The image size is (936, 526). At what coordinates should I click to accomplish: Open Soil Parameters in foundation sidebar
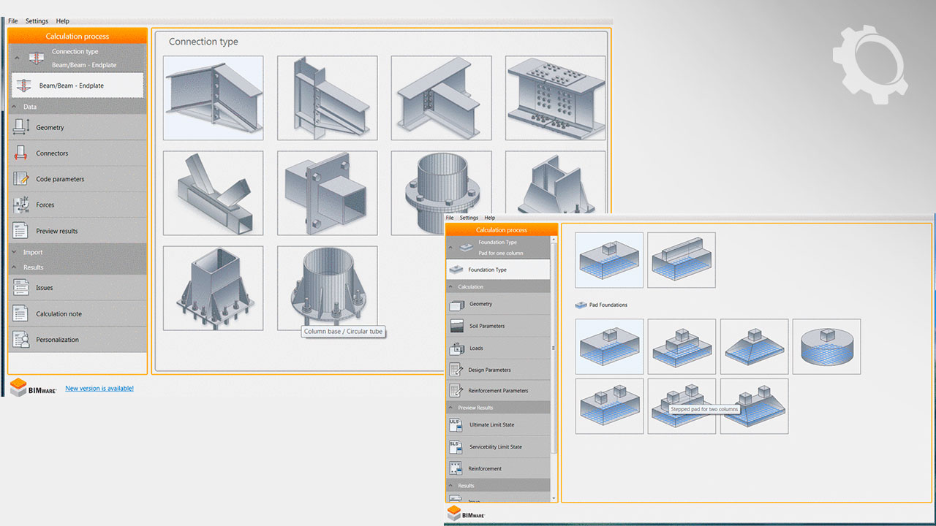click(x=486, y=326)
